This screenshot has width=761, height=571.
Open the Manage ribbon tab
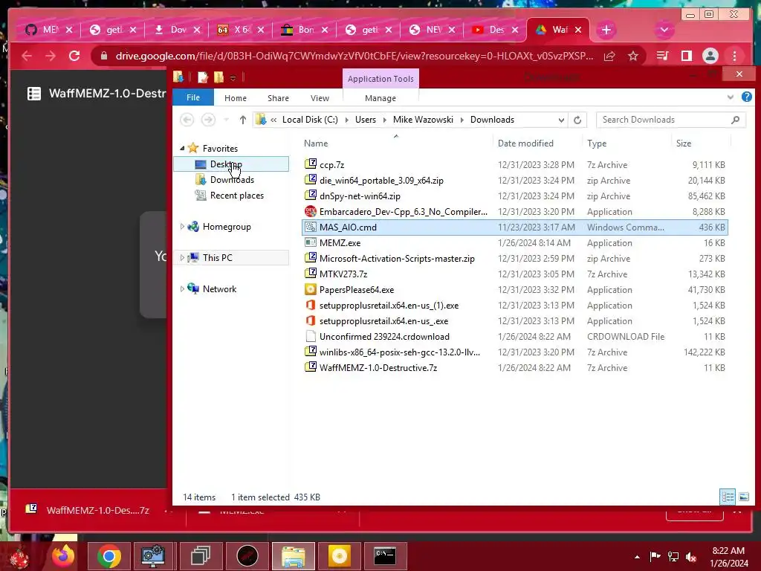coord(380,98)
